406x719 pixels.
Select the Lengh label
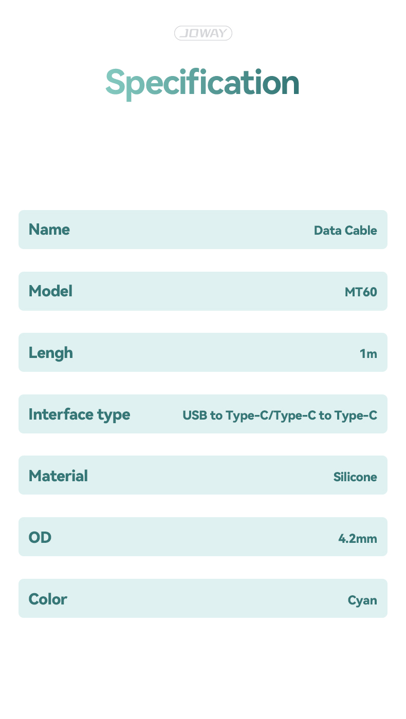coord(51,353)
